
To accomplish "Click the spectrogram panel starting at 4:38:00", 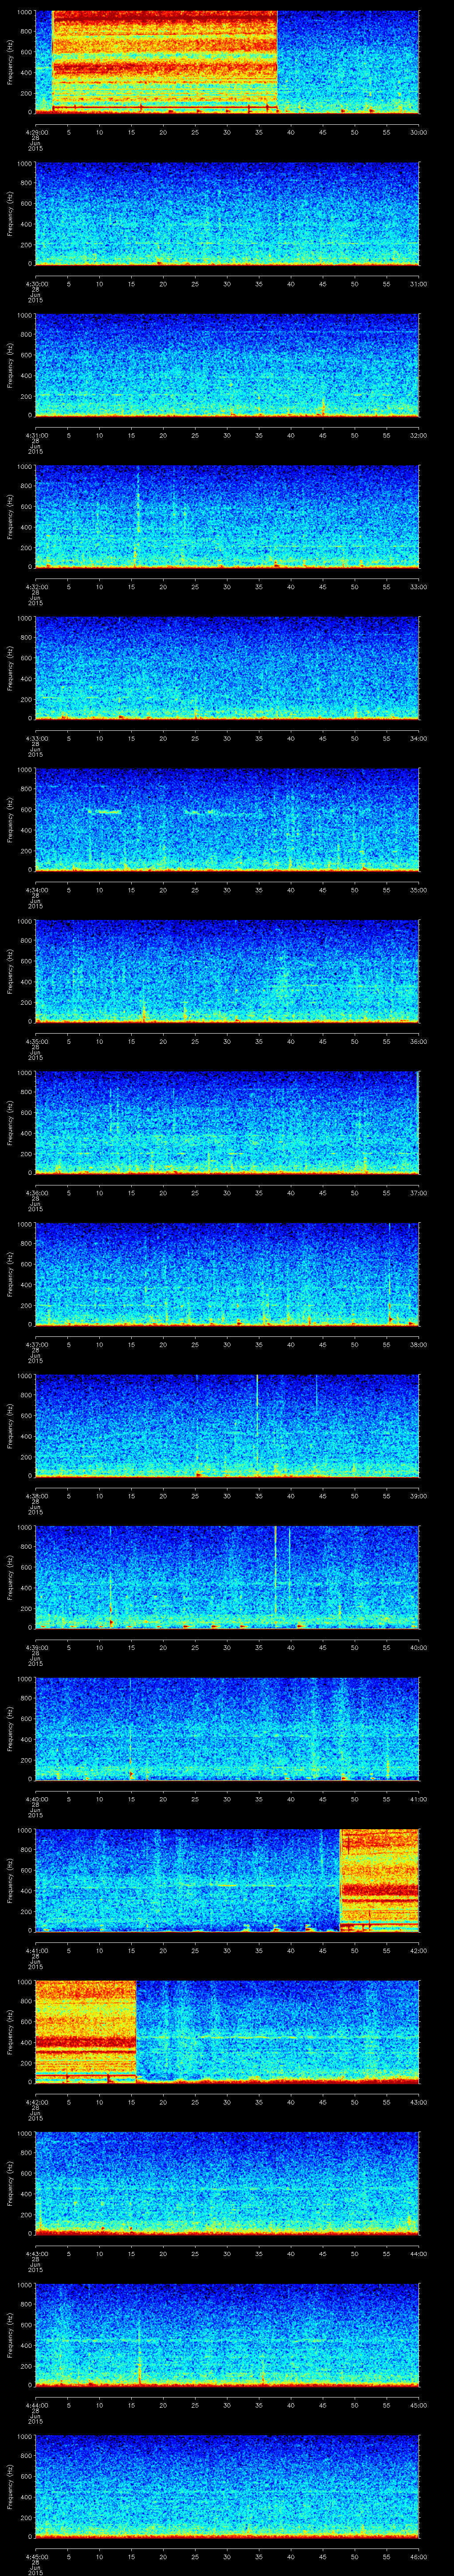I will (227, 1426).
